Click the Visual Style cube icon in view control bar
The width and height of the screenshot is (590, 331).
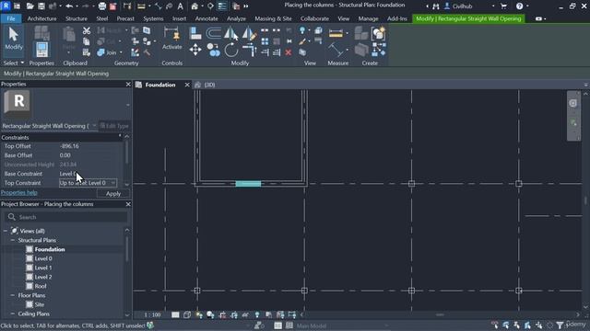click(x=187, y=314)
